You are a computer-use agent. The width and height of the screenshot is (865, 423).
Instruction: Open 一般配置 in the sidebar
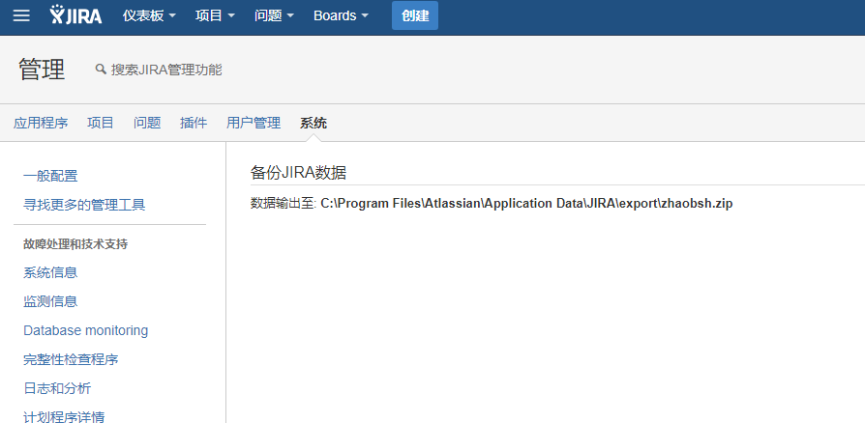pos(50,176)
